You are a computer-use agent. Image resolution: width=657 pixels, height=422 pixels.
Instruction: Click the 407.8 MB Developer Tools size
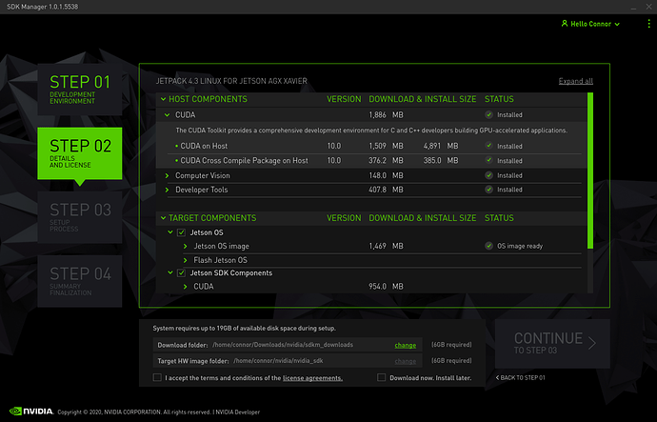pos(386,190)
